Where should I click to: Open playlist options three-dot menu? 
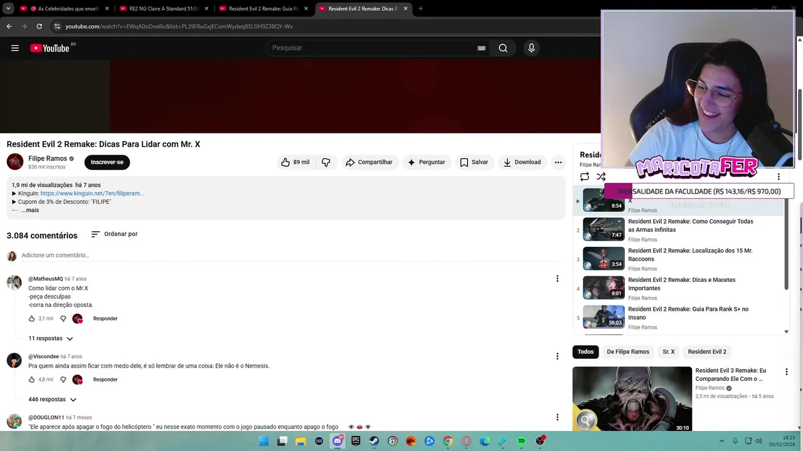tap(779, 177)
